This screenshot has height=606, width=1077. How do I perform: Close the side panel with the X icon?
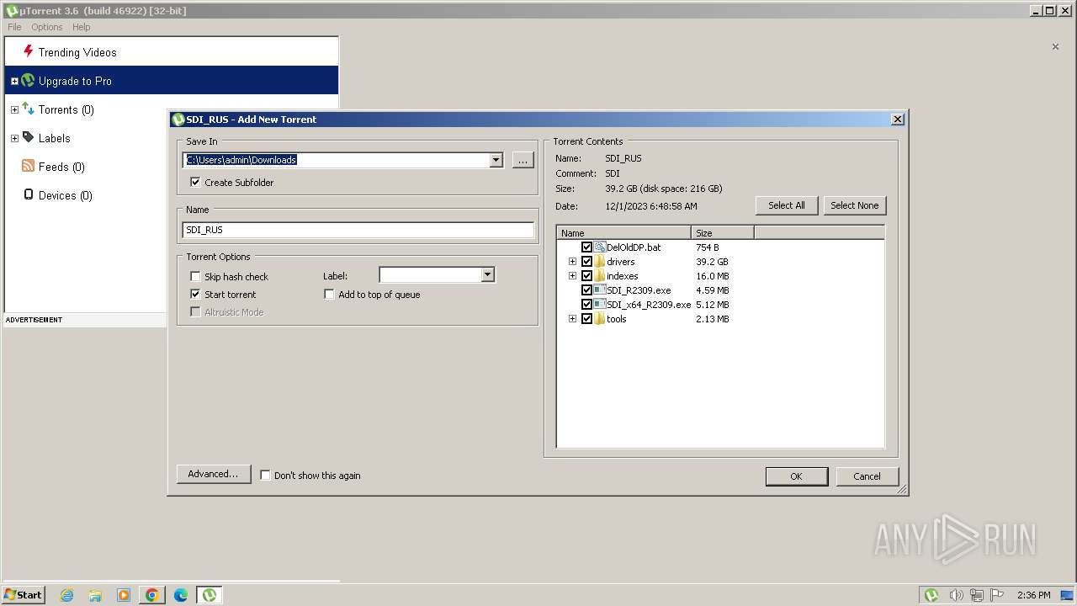1055,47
